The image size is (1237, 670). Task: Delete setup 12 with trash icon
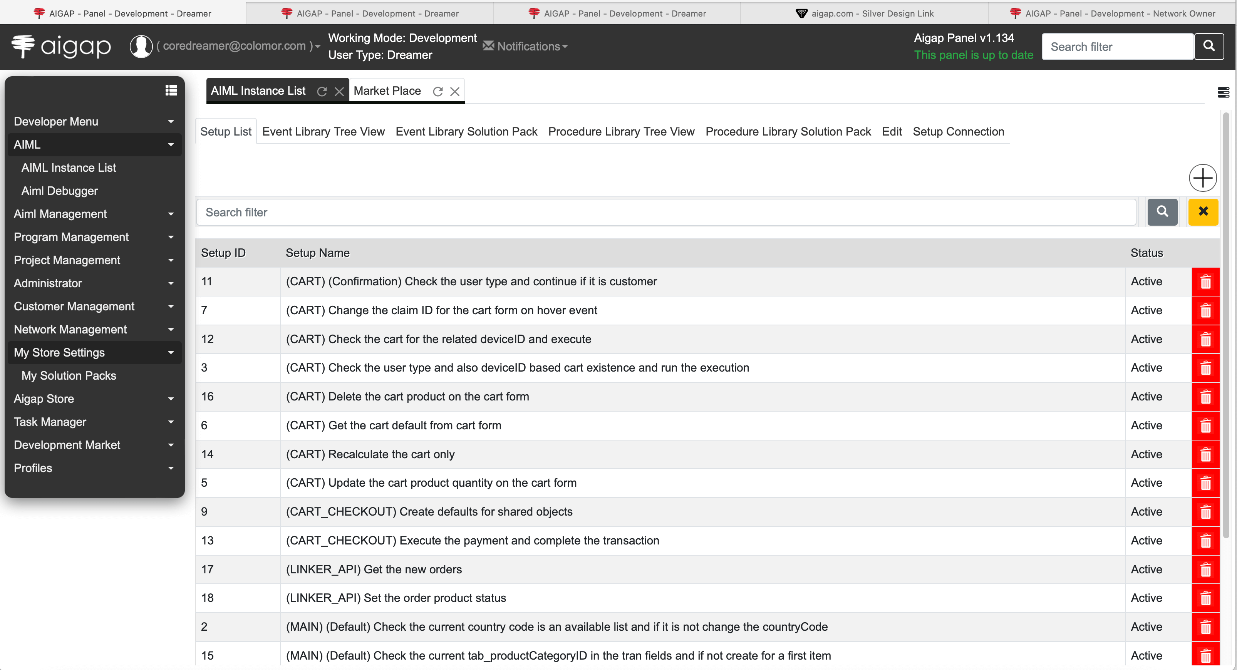point(1205,339)
